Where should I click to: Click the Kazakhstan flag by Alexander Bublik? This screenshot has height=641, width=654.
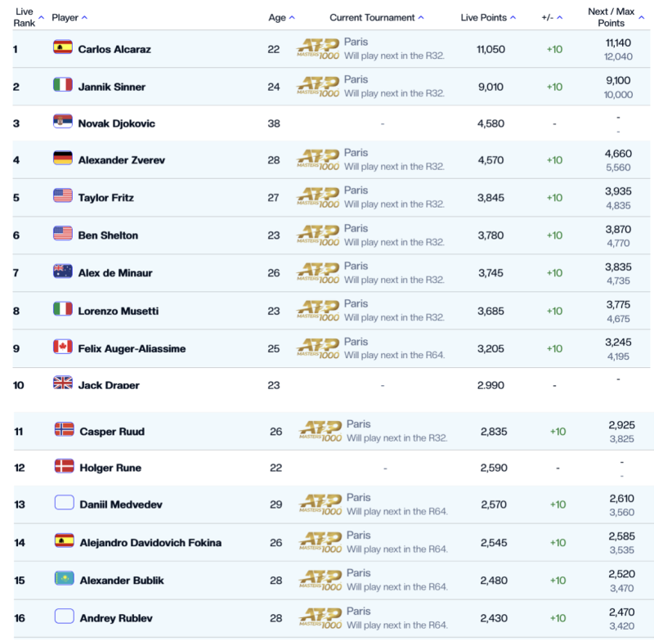[64, 579]
